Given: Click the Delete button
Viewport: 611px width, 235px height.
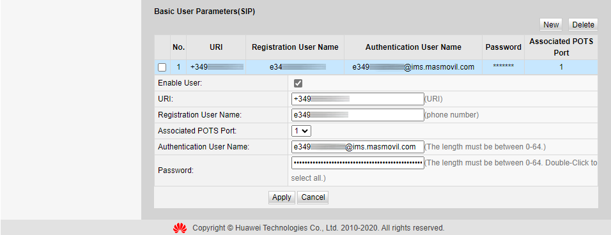Looking at the screenshot, I should coord(583,24).
